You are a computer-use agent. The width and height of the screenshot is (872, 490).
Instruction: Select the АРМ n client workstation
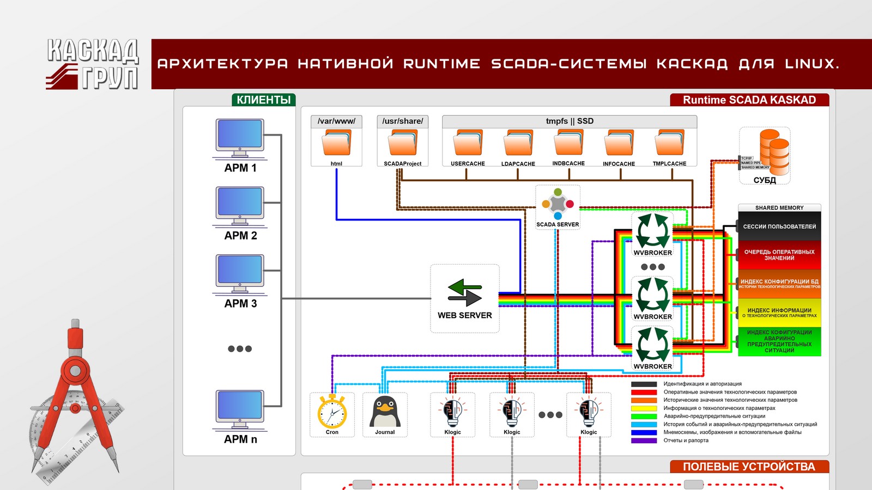click(240, 408)
